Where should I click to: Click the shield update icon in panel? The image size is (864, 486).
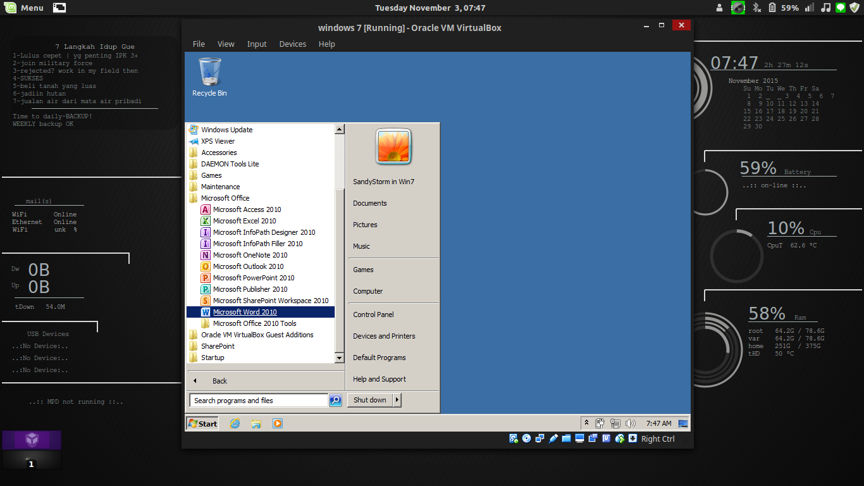click(855, 8)
